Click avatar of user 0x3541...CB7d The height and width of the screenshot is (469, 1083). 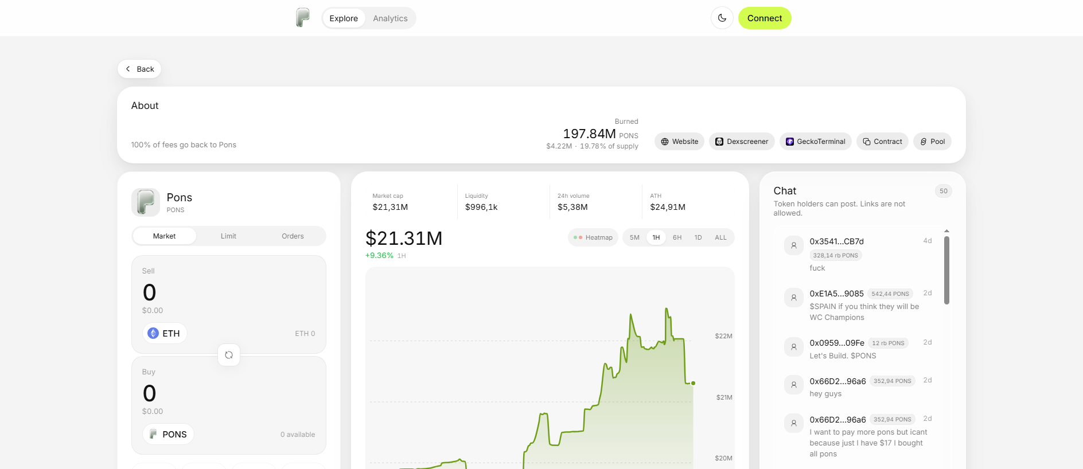coord(794,245)
